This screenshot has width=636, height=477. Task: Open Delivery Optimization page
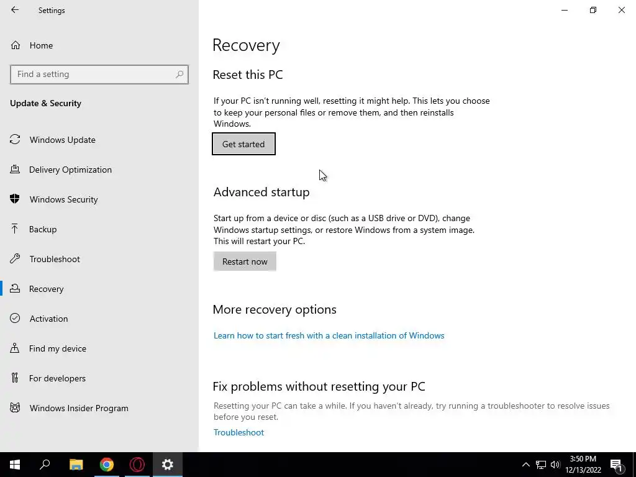coord(70,170)
